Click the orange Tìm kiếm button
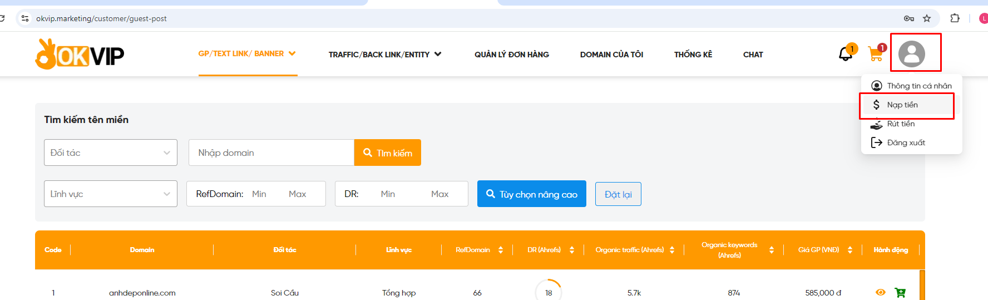 (388, 153)
